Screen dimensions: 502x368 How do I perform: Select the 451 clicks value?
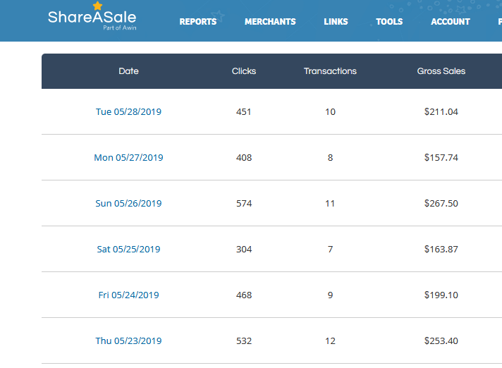coord(244,111)
